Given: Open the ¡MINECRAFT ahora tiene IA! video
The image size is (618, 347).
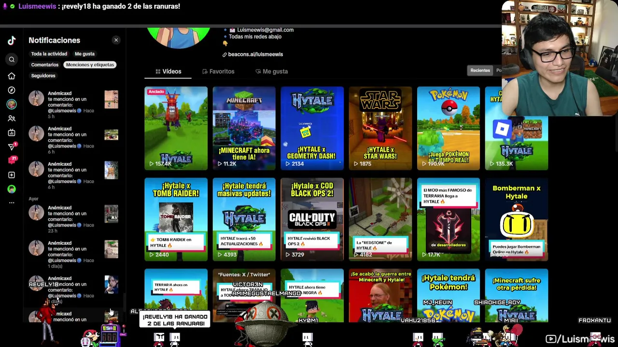Looking at the screenshot, I should [244, 128].
